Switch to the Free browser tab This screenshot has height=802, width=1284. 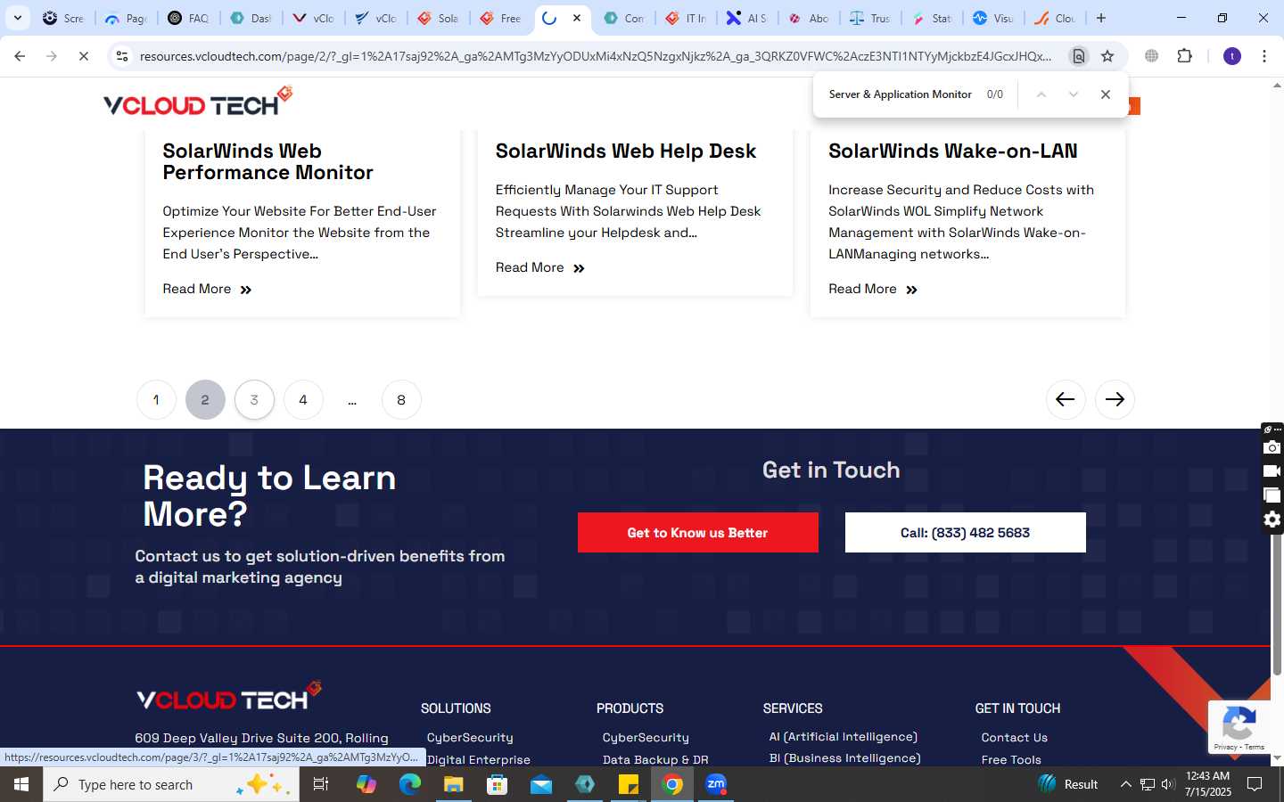coord(500,18)
